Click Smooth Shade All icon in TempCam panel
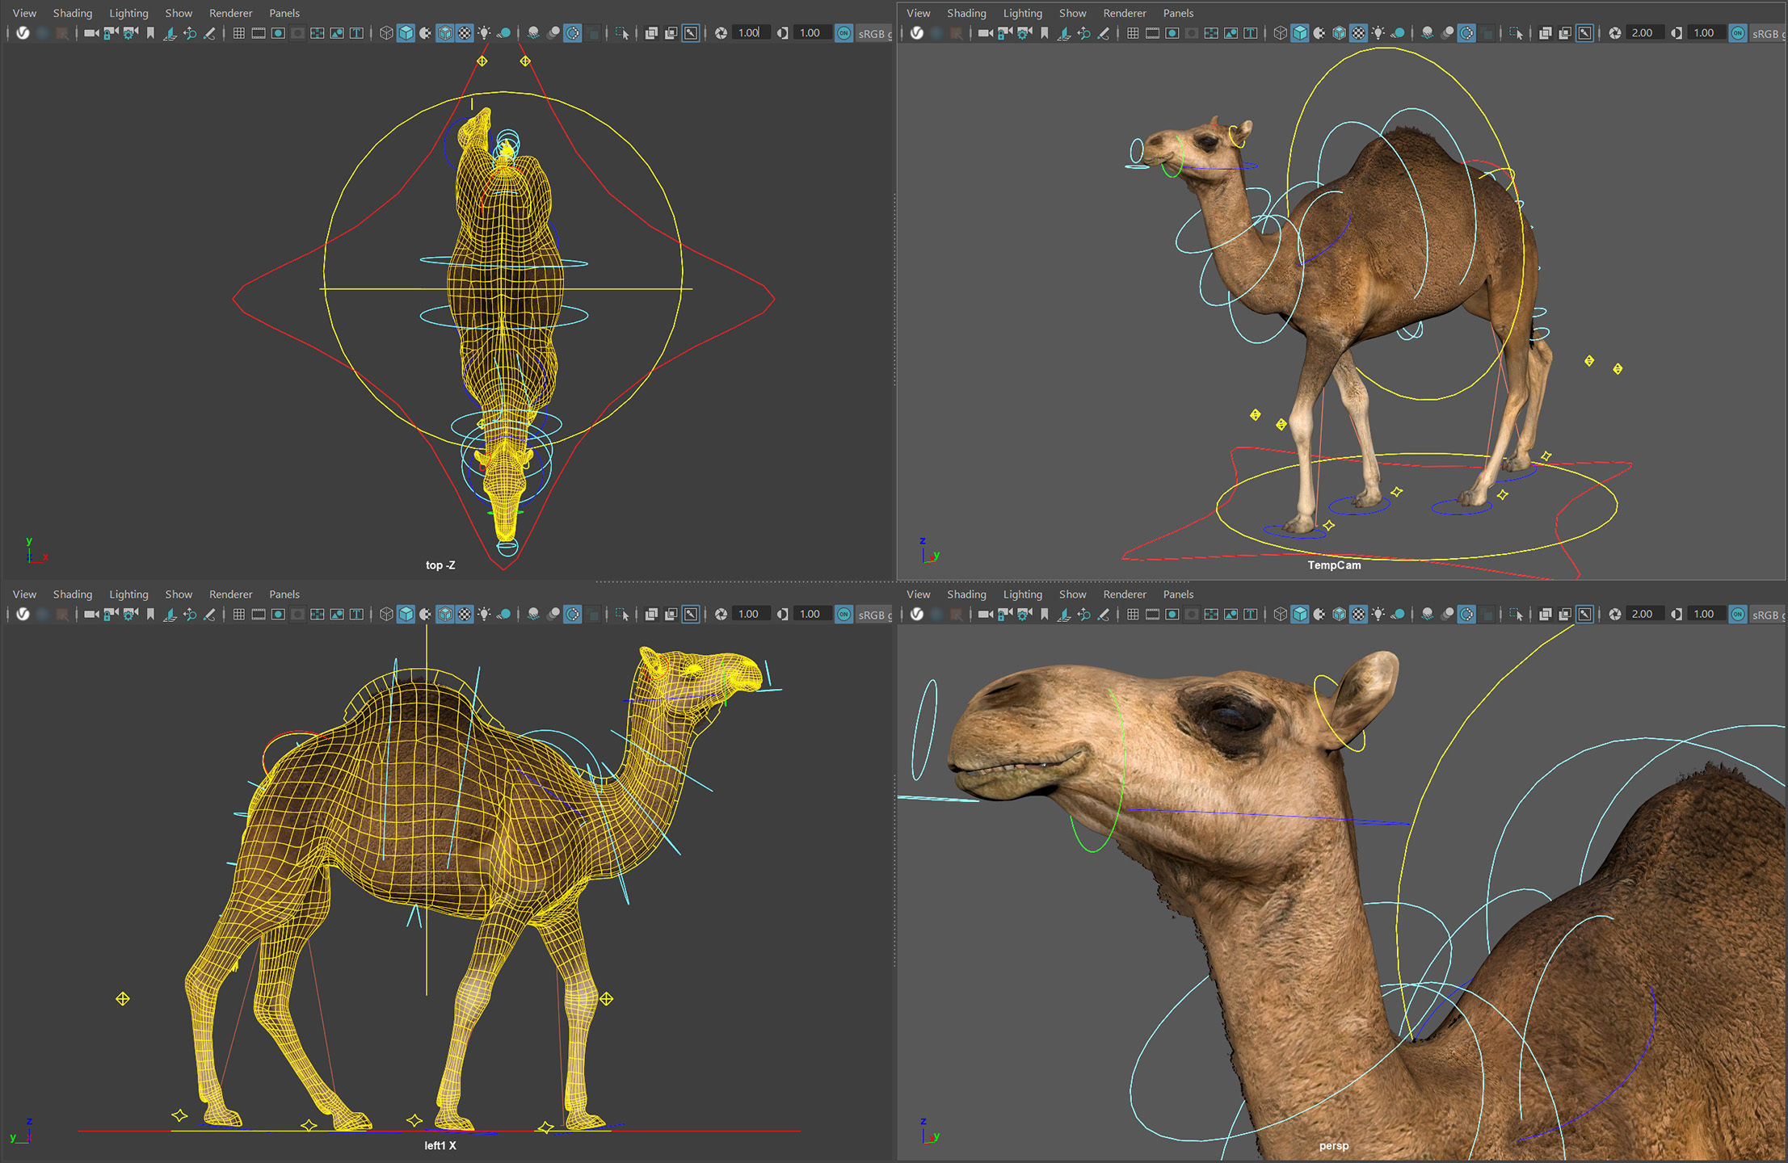Image resolution: width=1788 pixels, height=1163 pixels. [1299, 33]
